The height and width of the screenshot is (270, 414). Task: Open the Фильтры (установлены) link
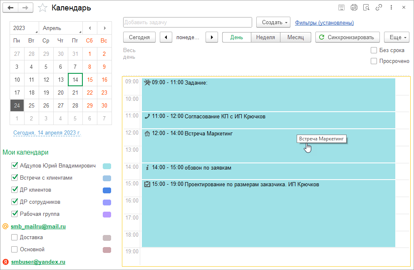(x=324, y=23)
